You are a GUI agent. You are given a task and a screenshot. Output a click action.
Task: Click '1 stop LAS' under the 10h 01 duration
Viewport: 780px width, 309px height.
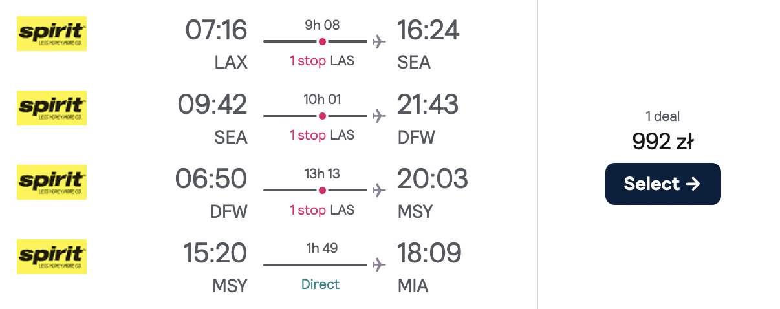point(322,136)
